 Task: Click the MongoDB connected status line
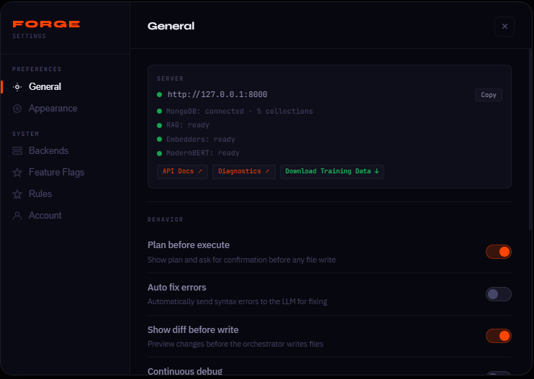[240, 111]
